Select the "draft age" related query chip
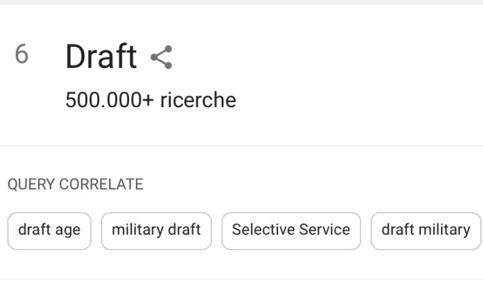The width and height of the screenshot is (483, 302). coord(49,231)
